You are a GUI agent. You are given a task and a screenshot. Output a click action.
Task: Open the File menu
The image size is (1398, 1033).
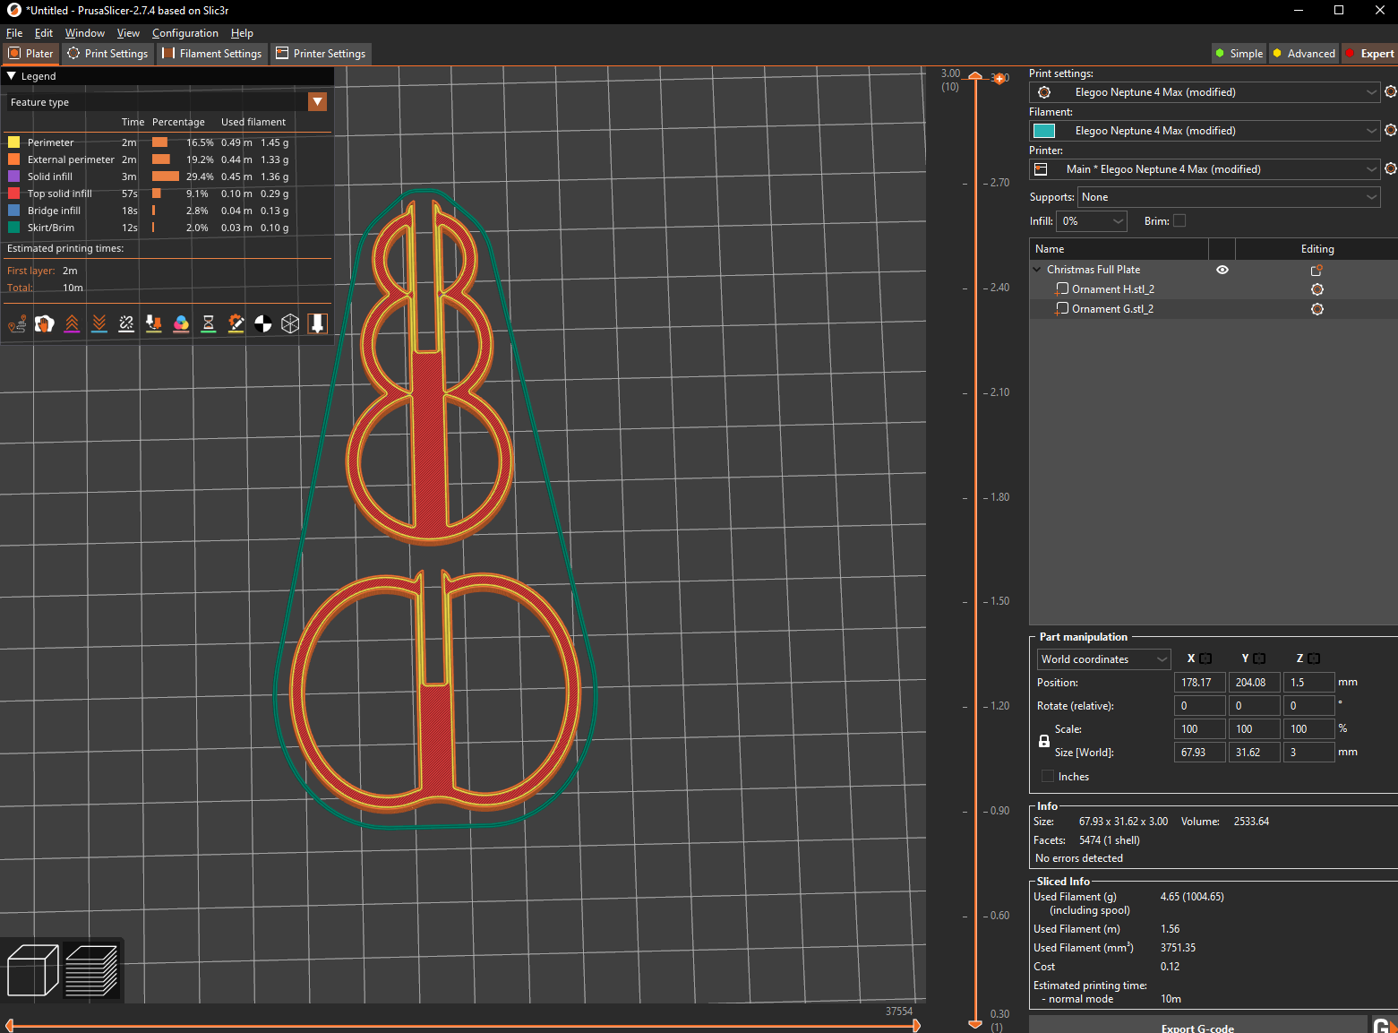pos(14,33)
